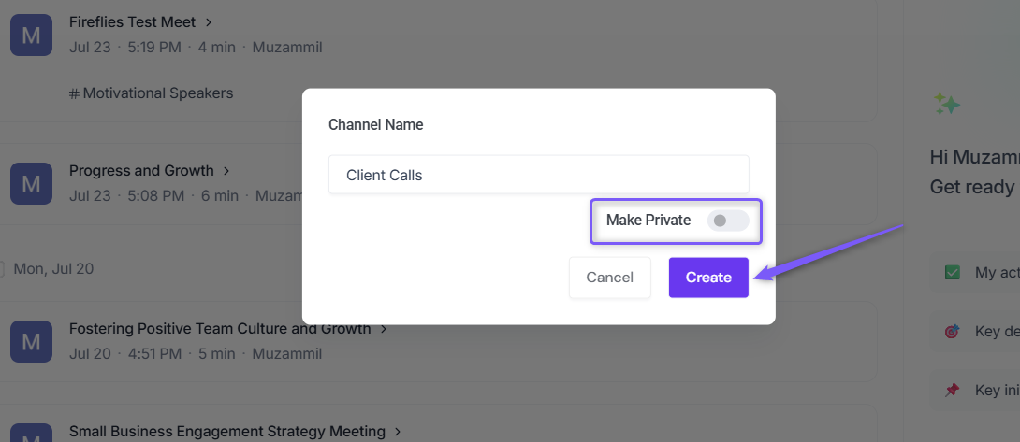Cancel the channel creation dialog
Image resolution: width=1020 pixels, height=442 pixels.
(x=609, y=278)
